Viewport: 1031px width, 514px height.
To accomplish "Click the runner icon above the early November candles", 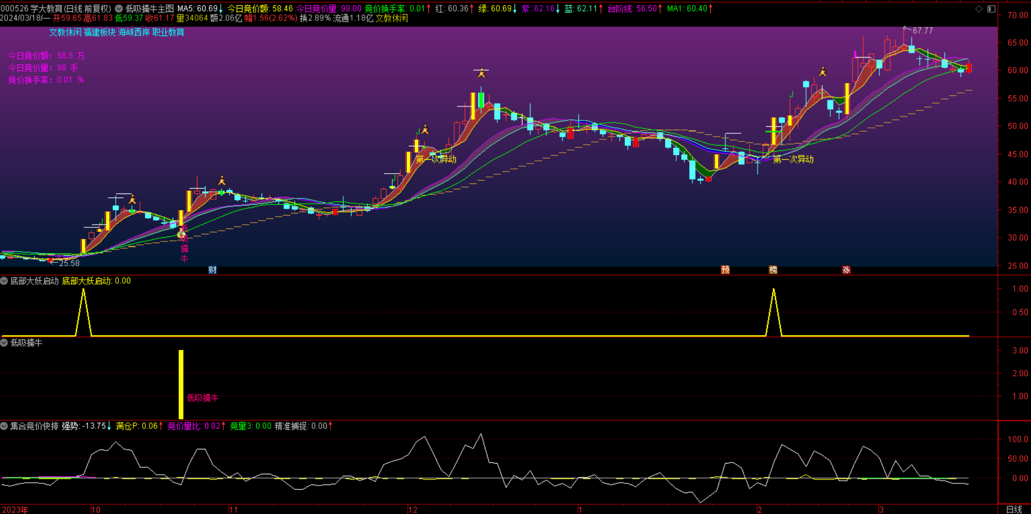I will pyautogui.click(x=222, y=180).
